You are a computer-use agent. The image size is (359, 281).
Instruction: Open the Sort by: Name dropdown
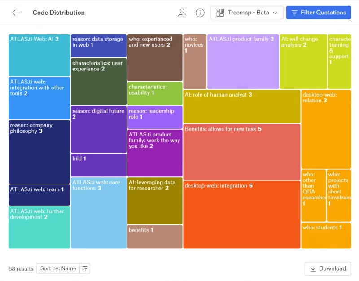(x=58, y=268)
